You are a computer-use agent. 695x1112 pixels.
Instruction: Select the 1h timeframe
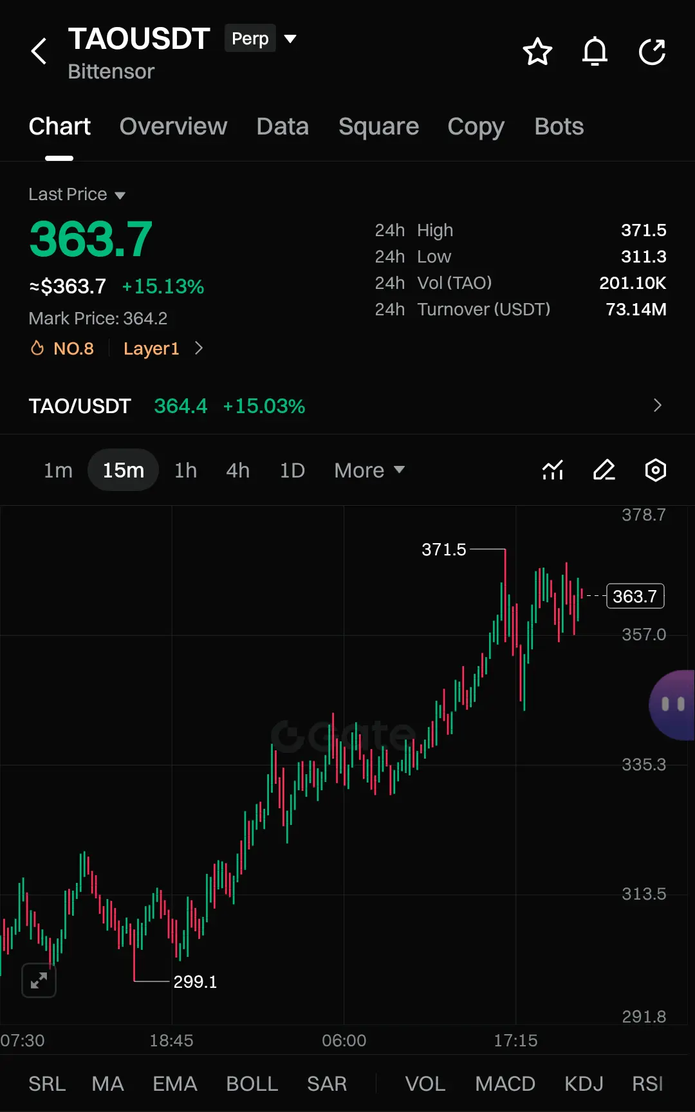coord(185,470)
